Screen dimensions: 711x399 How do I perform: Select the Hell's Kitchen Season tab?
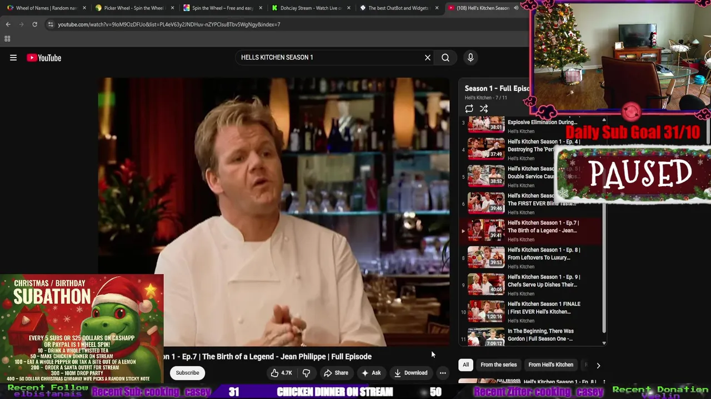(x=483, y=8)
